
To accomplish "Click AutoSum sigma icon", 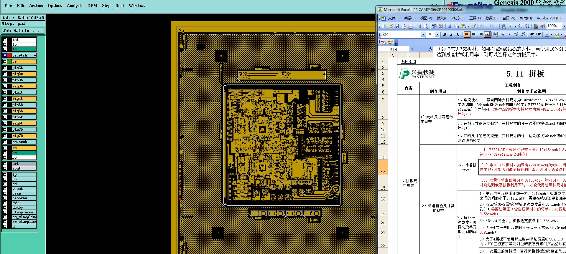I will point(511,26).
